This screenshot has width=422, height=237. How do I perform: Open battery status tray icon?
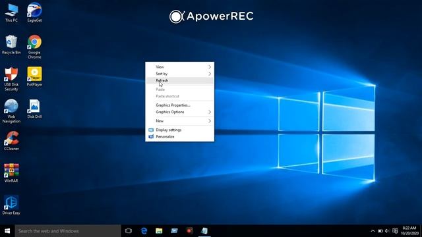click(x=380, y=231)
